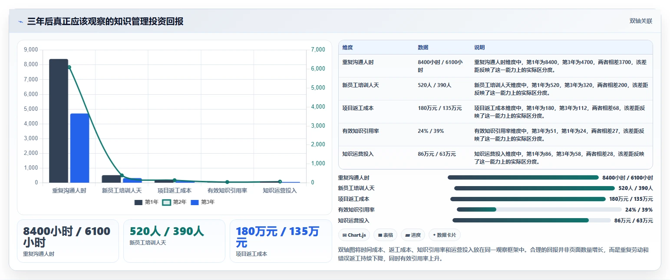Click the 知识运营投入 x-axis label
670x280 pixels.
(x=280, y=190)
